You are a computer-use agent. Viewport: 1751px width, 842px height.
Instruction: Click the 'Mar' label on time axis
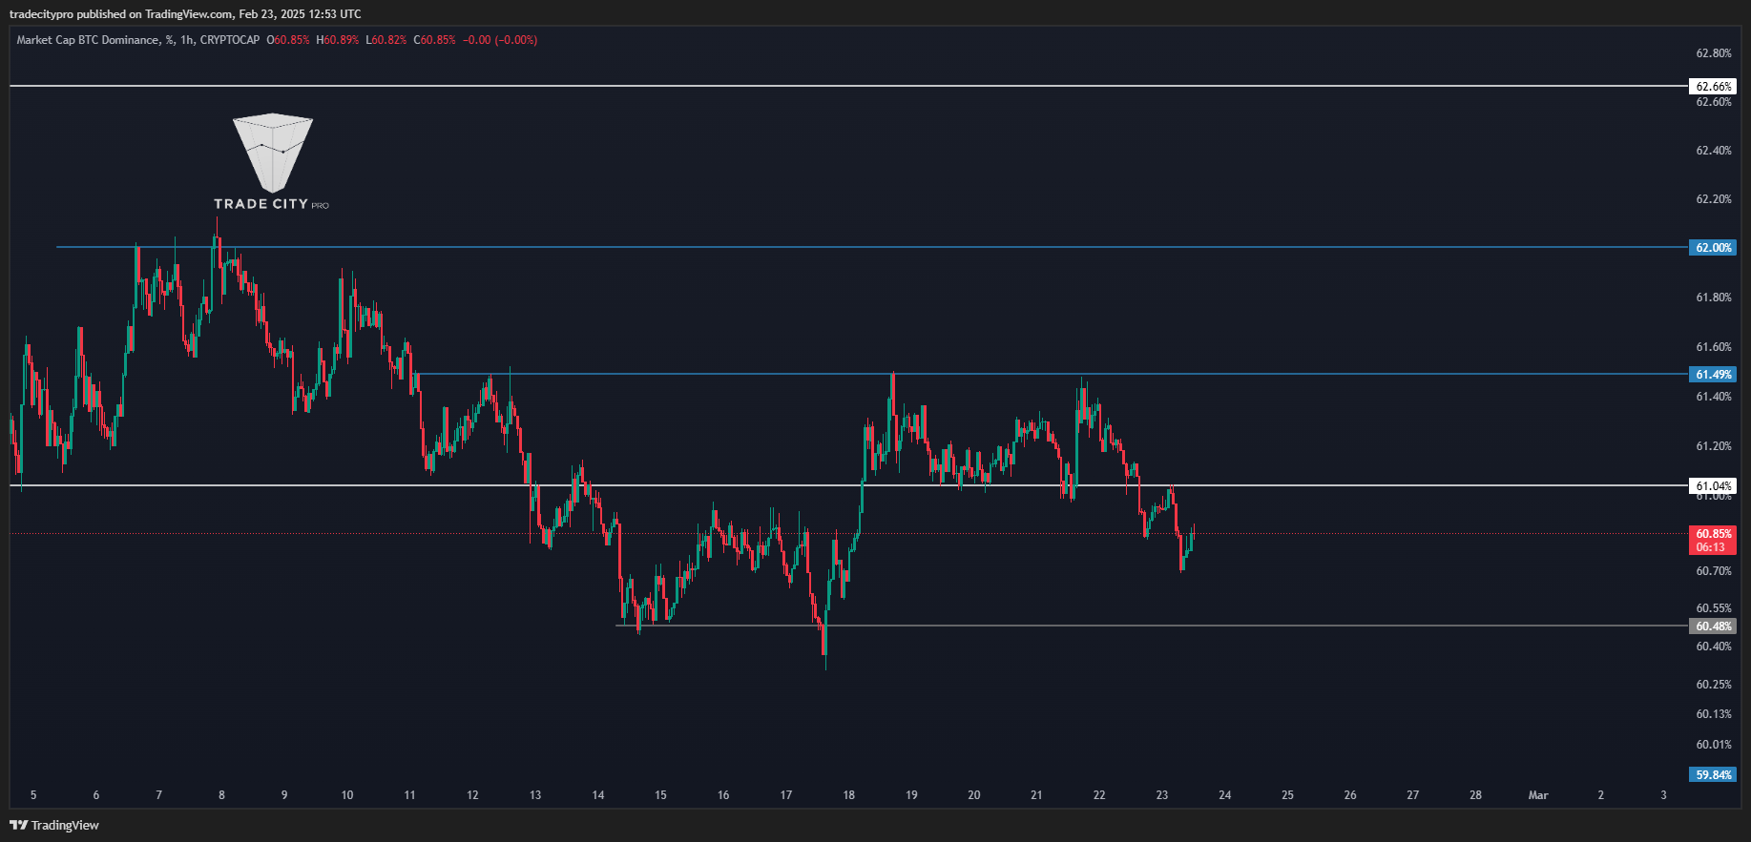(x=1538, y=795)
